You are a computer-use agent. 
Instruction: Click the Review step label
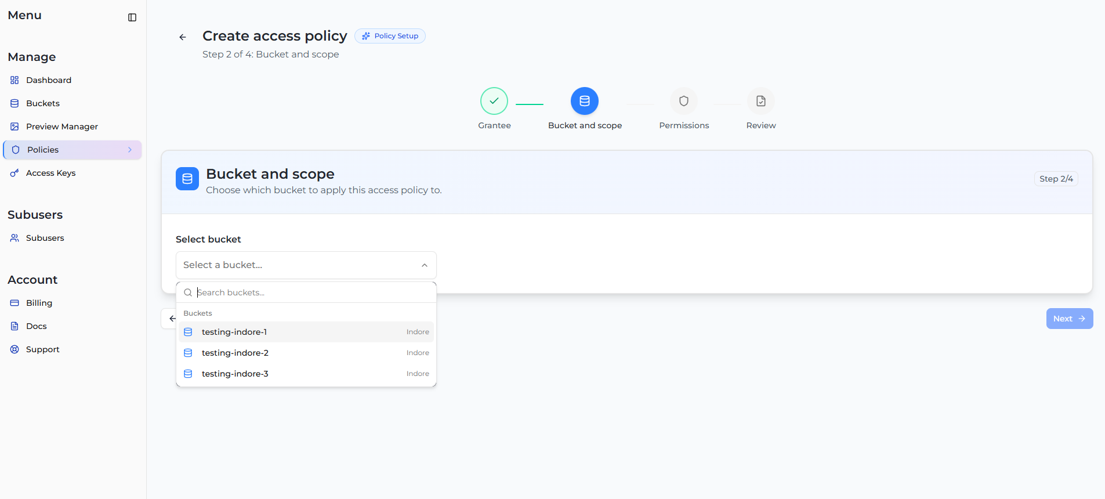(761, 125)
